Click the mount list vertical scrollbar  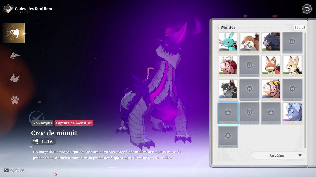coord(305,90)
